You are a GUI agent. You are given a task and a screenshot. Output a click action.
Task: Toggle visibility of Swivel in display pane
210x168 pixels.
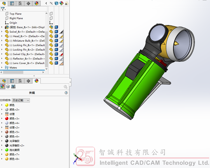(x=51, y=32)
